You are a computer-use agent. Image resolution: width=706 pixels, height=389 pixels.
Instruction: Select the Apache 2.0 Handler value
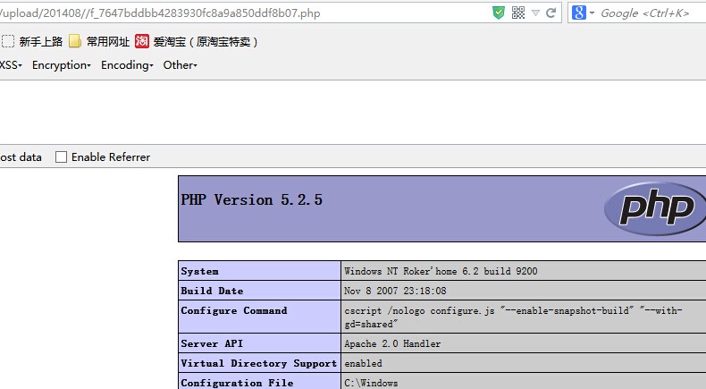tap(392, 343)
